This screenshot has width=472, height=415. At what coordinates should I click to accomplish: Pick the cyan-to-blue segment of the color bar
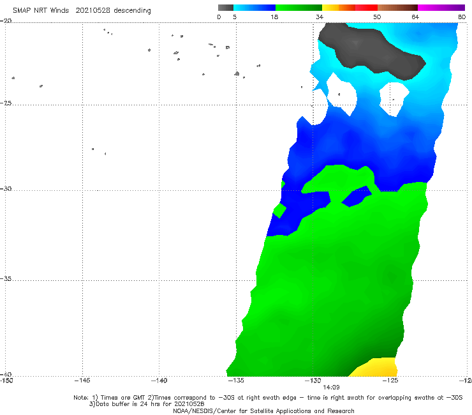[x=254, y=8]
